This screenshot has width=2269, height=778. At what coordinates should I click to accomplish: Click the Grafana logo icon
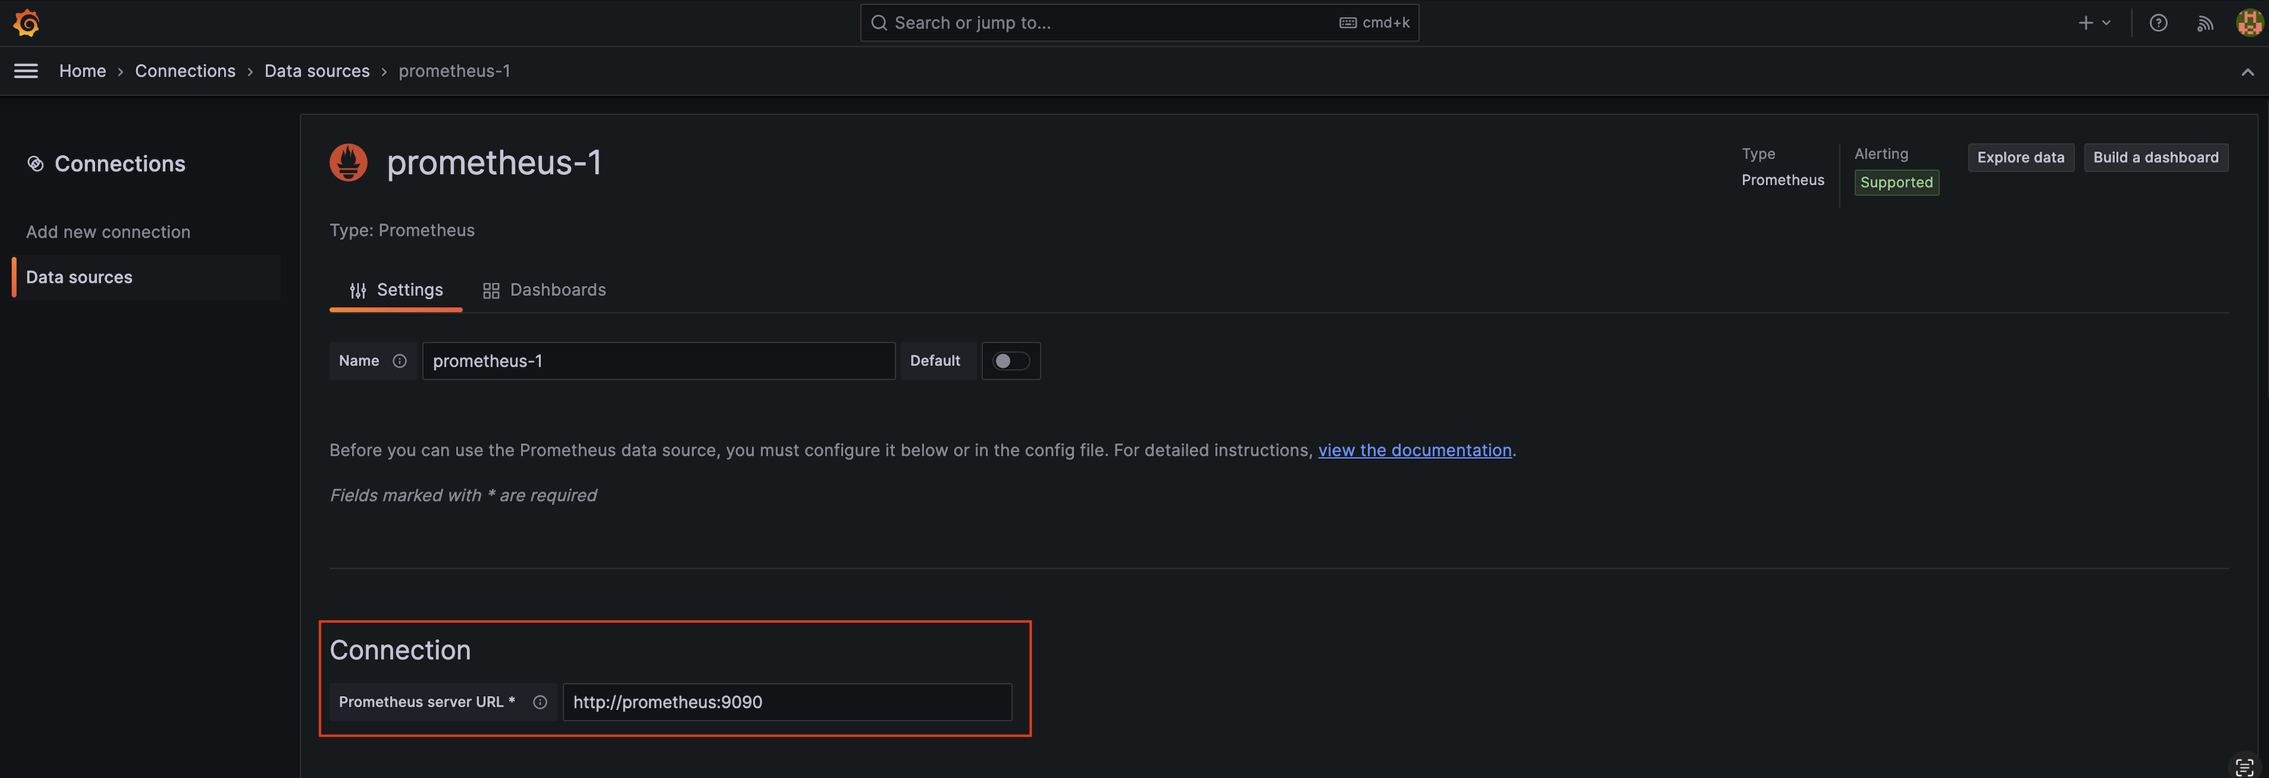(26, 23)
